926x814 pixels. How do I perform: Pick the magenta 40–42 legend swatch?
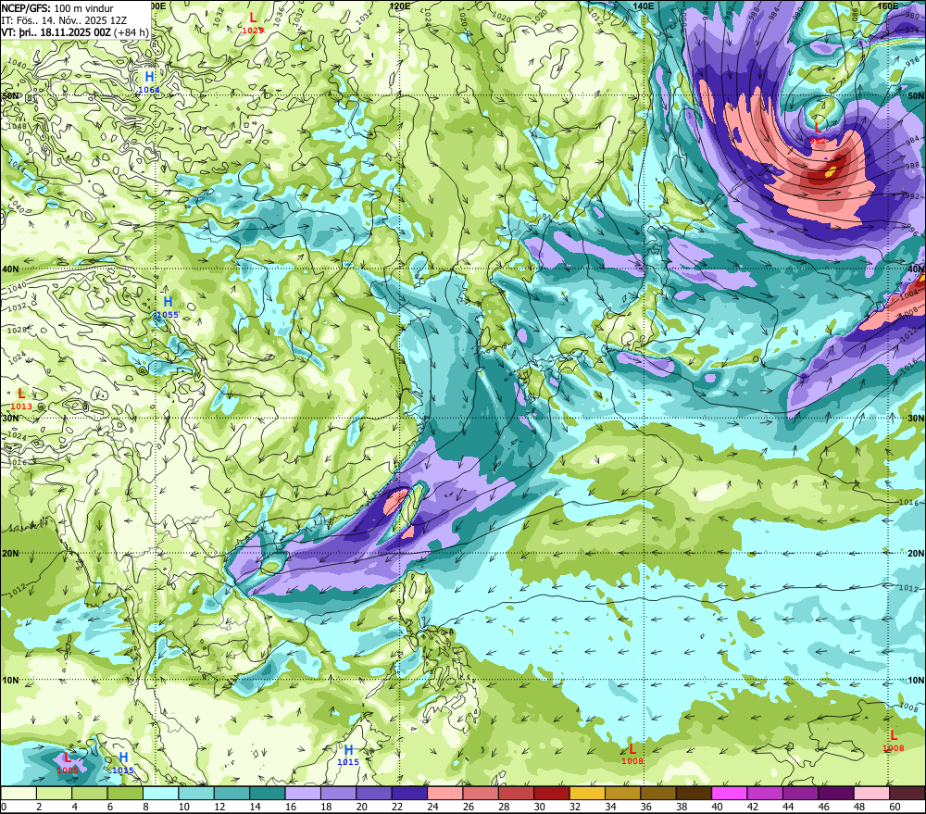(x=730, y=793)
